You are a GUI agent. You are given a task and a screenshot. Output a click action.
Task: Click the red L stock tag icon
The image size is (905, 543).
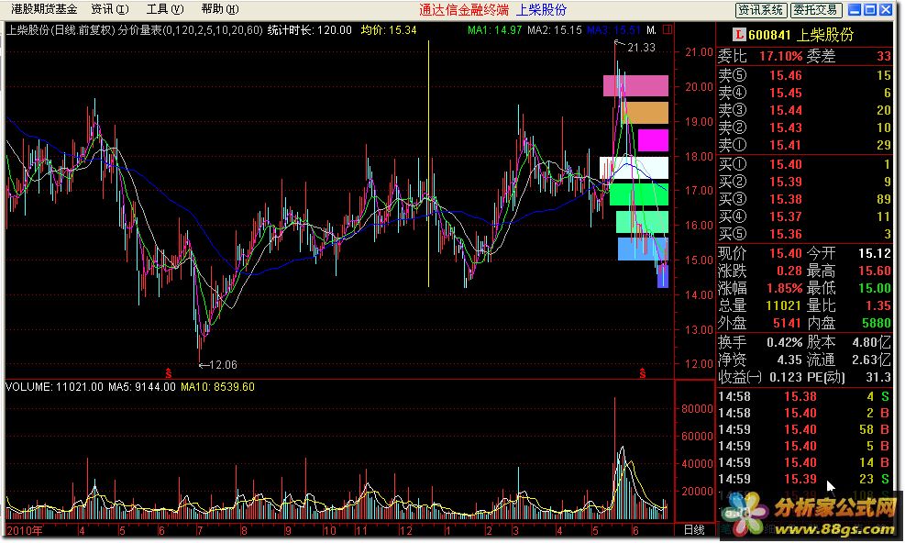coord(739,35)
